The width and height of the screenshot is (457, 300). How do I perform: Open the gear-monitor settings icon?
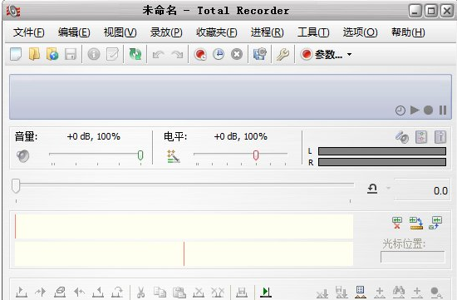[260, 54]
